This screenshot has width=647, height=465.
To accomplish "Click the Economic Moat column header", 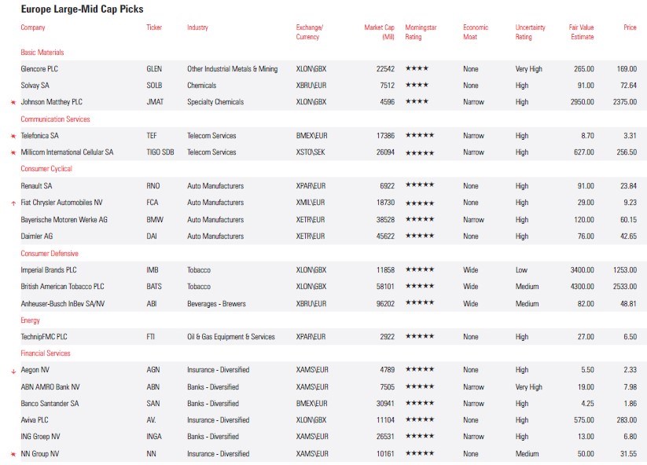I will [x=476, y=32].
